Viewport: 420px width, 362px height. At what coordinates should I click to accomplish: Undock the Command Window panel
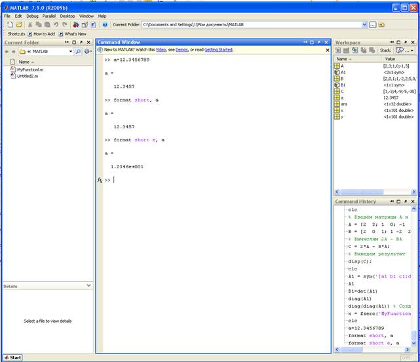[x=319, y=43]
